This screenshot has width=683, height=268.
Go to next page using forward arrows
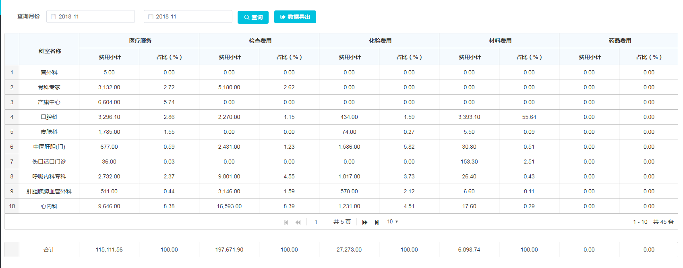(x=364, y=222)
